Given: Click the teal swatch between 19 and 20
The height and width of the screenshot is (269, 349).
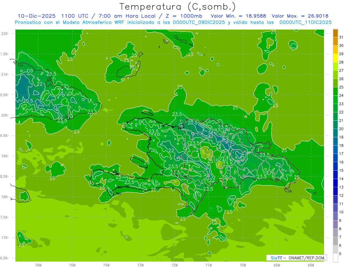Looking at the screenshot, I should point(335,133).
